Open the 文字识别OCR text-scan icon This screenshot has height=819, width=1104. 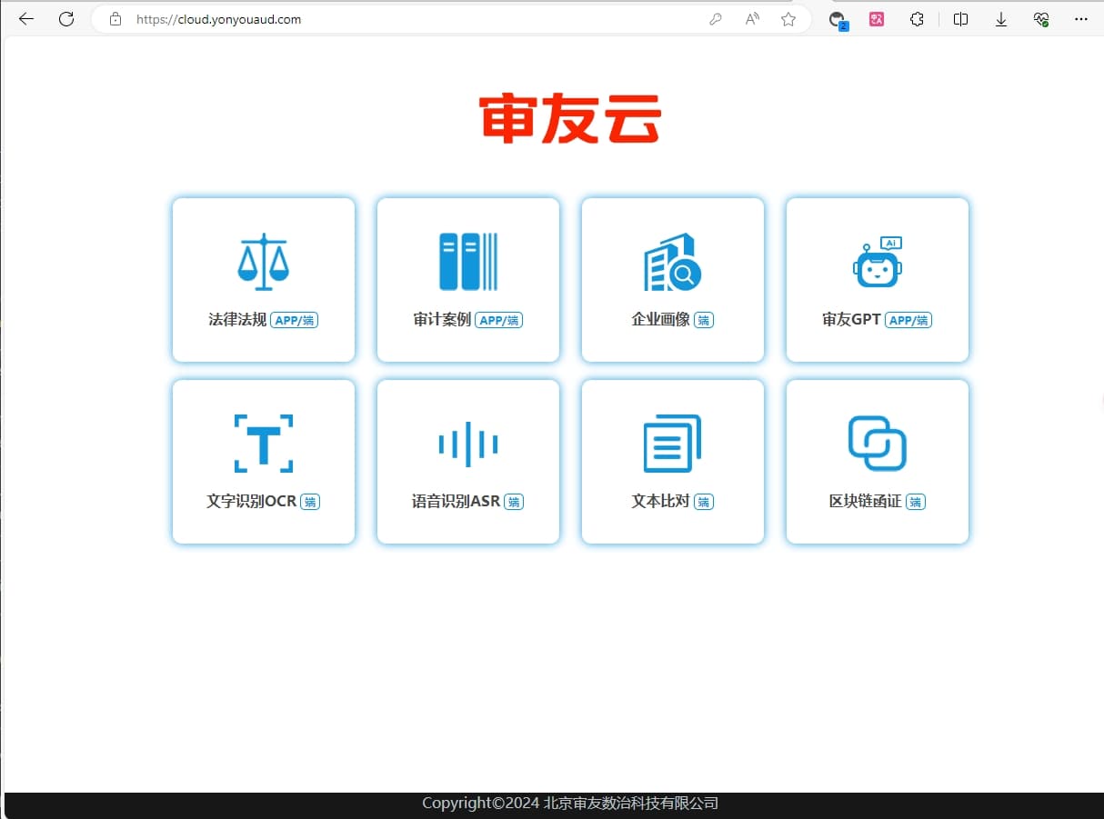coord(263,444)
